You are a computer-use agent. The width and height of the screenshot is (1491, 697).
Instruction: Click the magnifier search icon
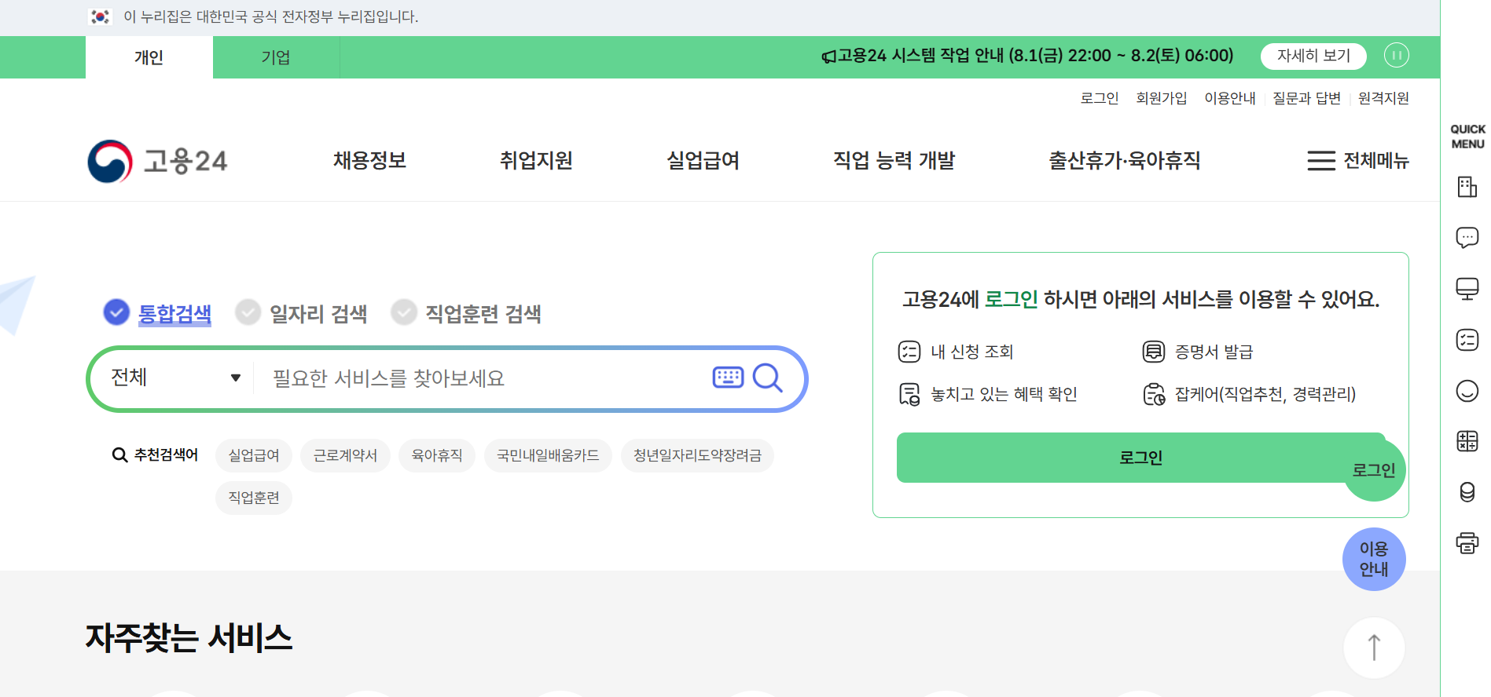click(768, 378)
